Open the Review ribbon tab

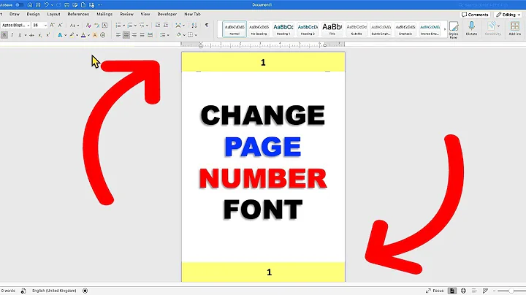pyautogui.click(x=126, y=14)
